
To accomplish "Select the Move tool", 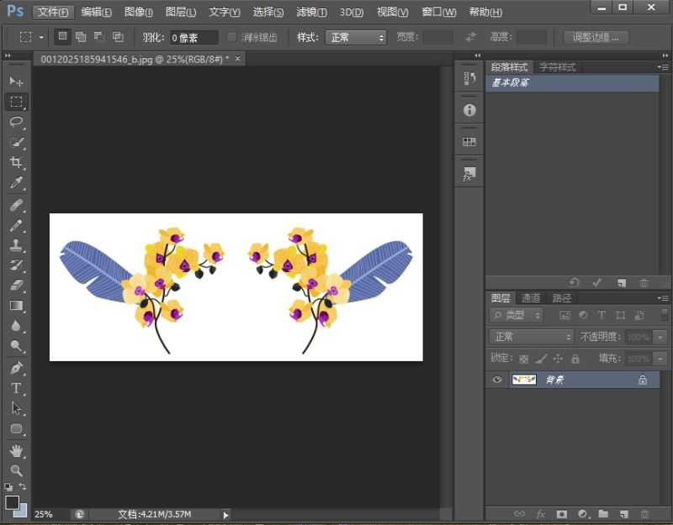I will 16,81.
